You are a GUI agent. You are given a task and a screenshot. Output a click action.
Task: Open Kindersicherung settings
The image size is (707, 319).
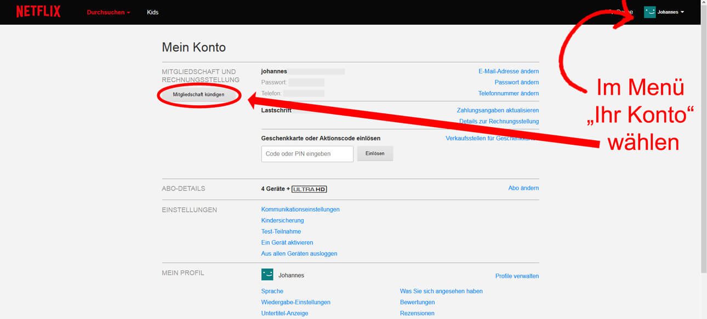click(282, 220)
